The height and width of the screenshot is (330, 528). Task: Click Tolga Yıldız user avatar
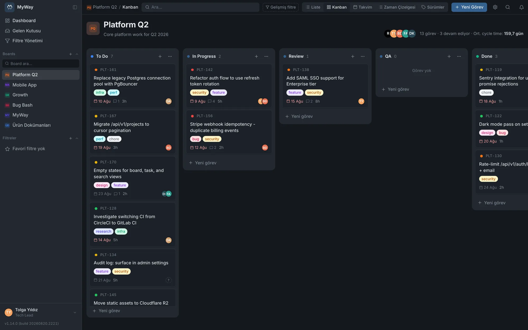tap(9, 312)
